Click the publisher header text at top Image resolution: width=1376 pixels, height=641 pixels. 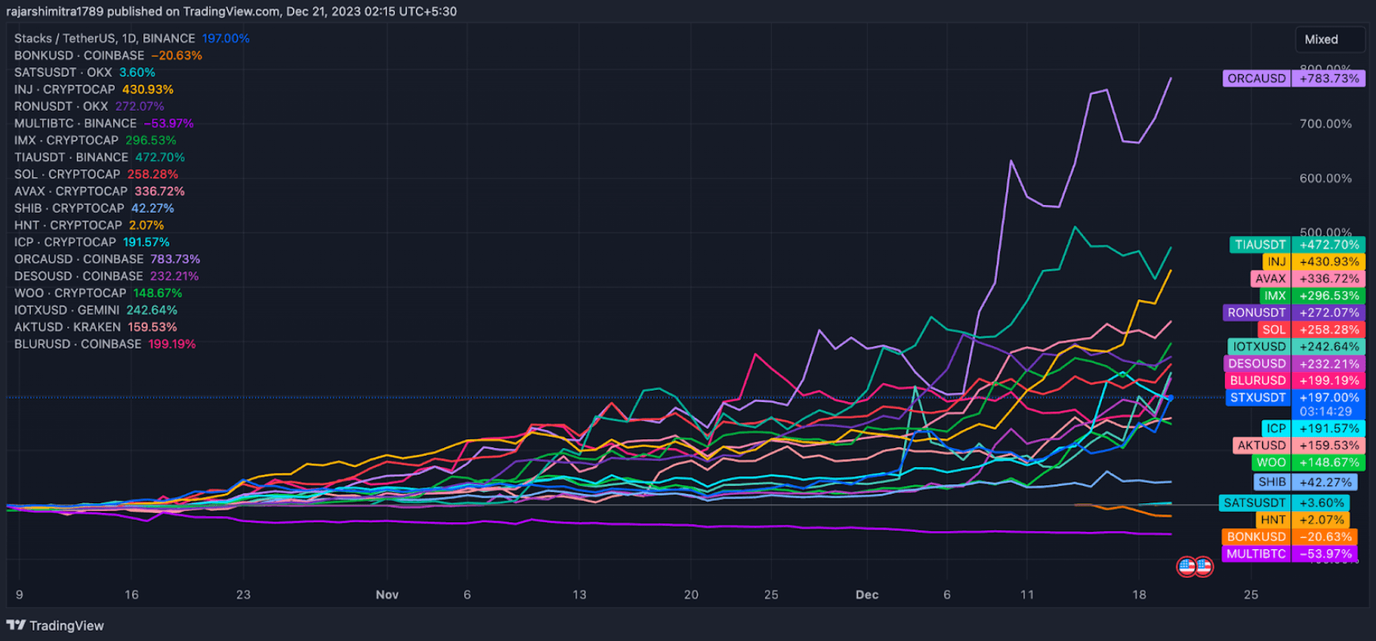pos(231,11)
